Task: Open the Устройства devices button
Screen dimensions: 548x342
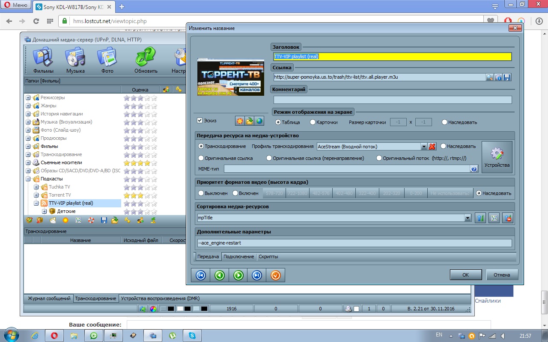Action: (x=497, y=157)
